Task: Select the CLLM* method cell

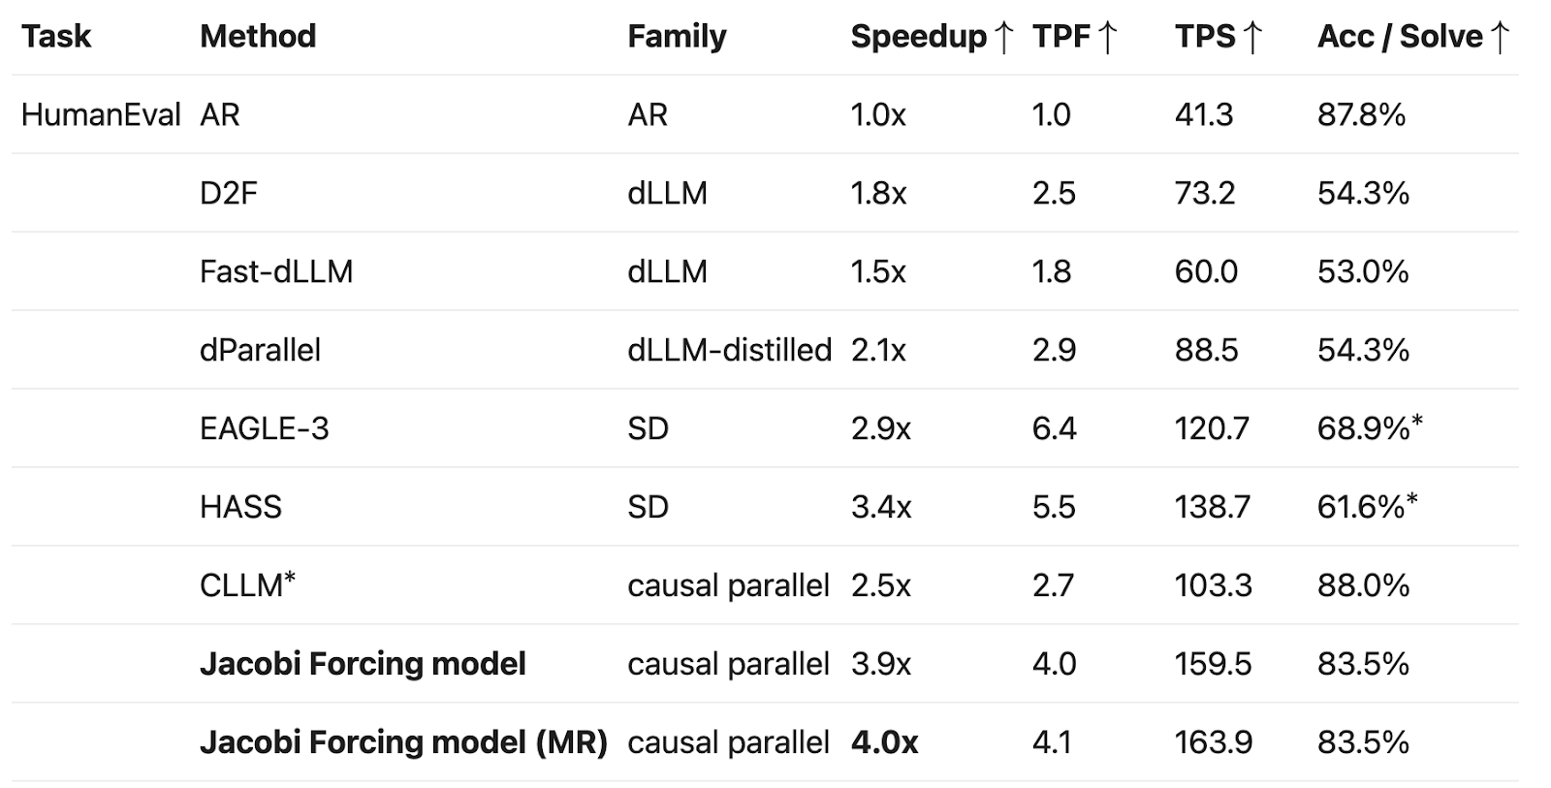Action: click(247, 585)
